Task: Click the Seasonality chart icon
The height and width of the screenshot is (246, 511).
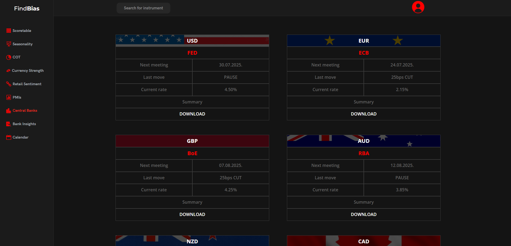Action: [9, 44]
